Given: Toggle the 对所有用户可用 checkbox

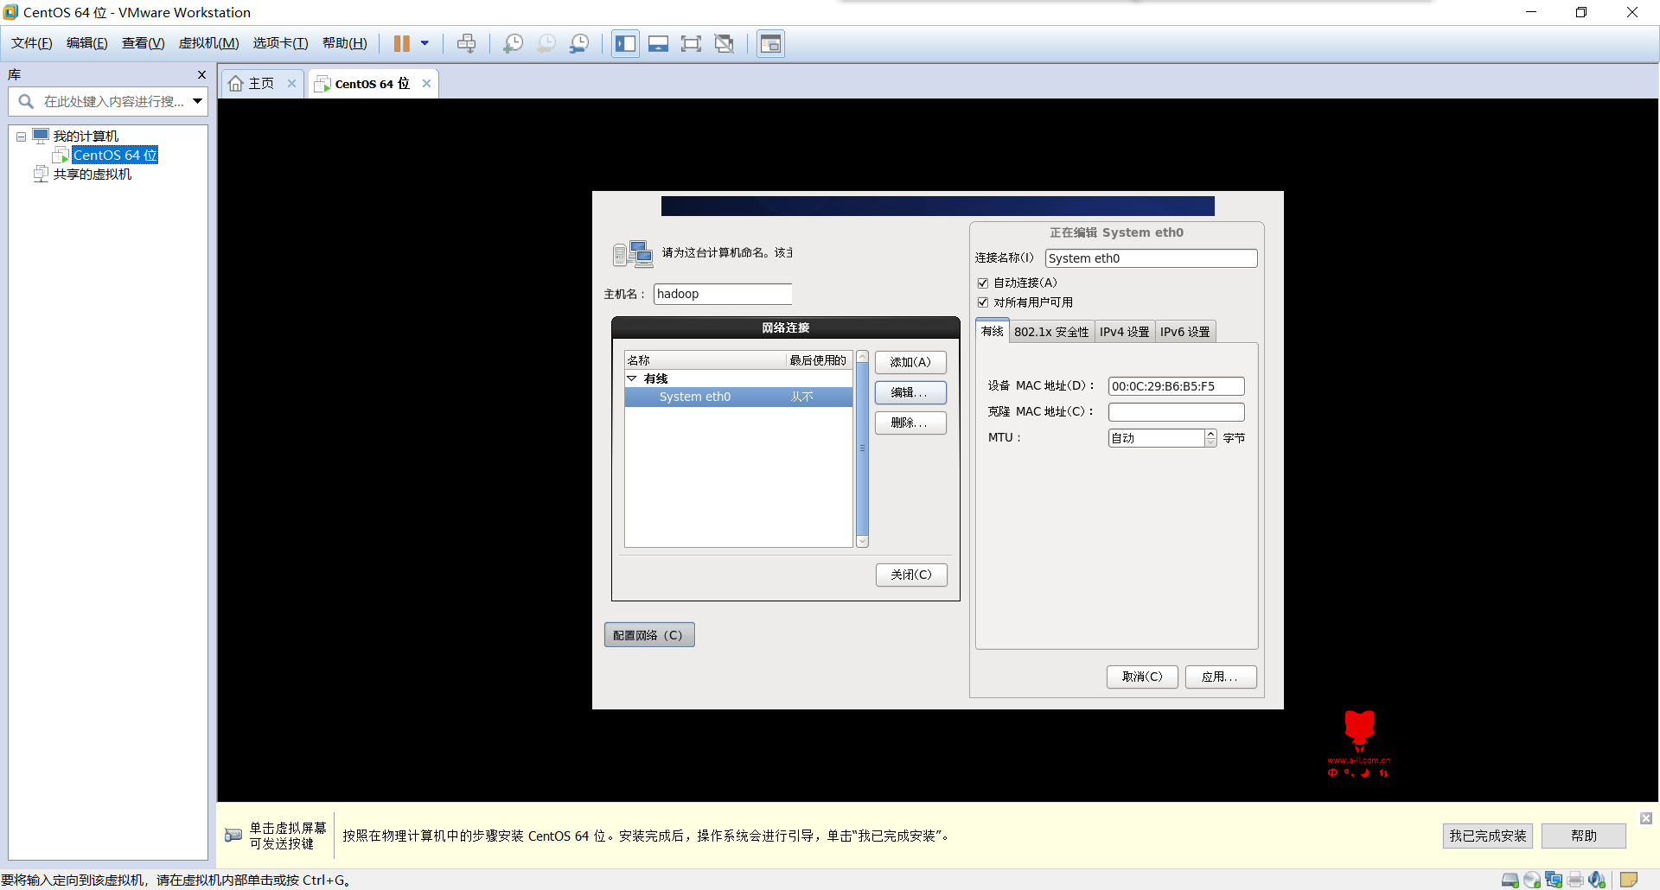Looking at the screenshot, I should (x=983, y=302).
